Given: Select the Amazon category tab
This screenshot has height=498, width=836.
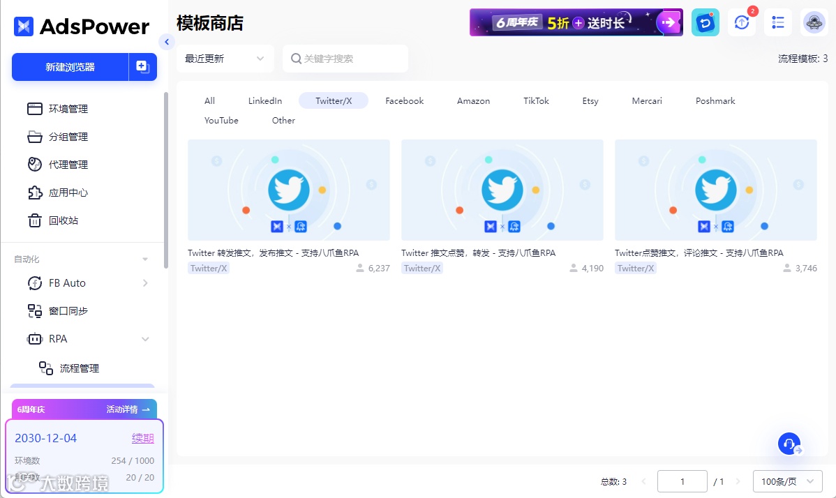Looking at the screenshot, I should 473,100.
